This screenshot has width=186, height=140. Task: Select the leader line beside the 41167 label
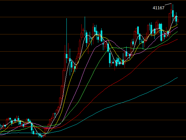tap(168, 4)
